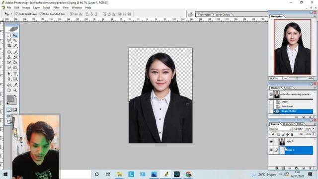
Task: Switch to the Actions tab
Action: [288, 88]
